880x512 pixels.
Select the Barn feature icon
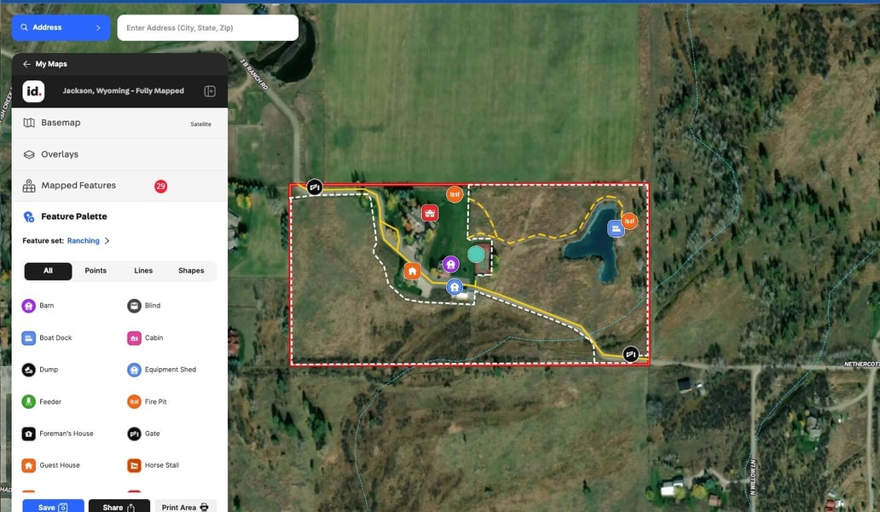(x=26, y=305)
